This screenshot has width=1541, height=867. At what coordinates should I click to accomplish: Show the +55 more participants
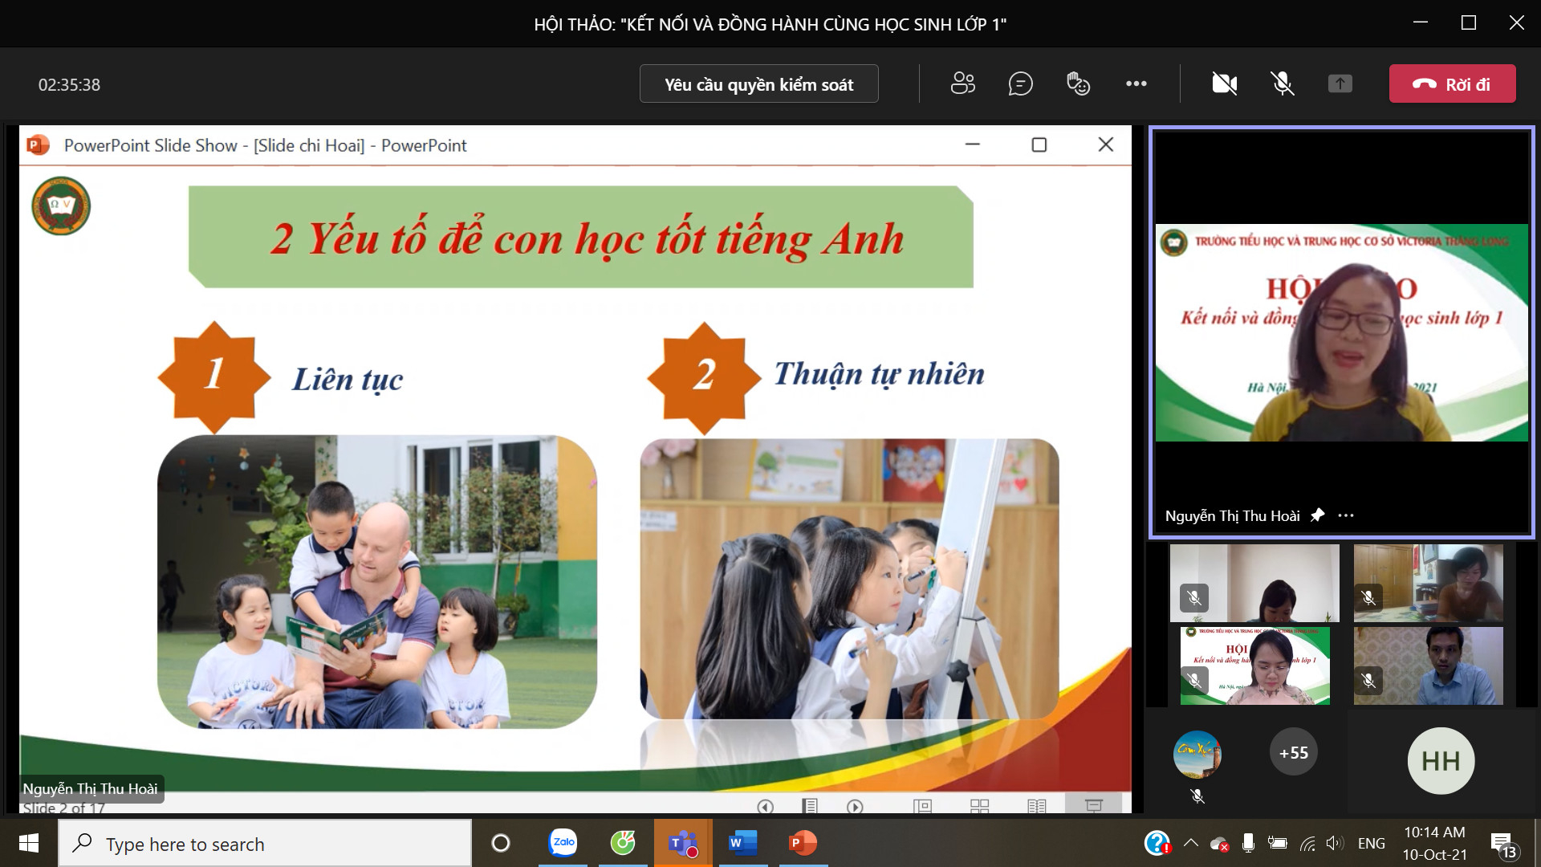click(1293, 752)
